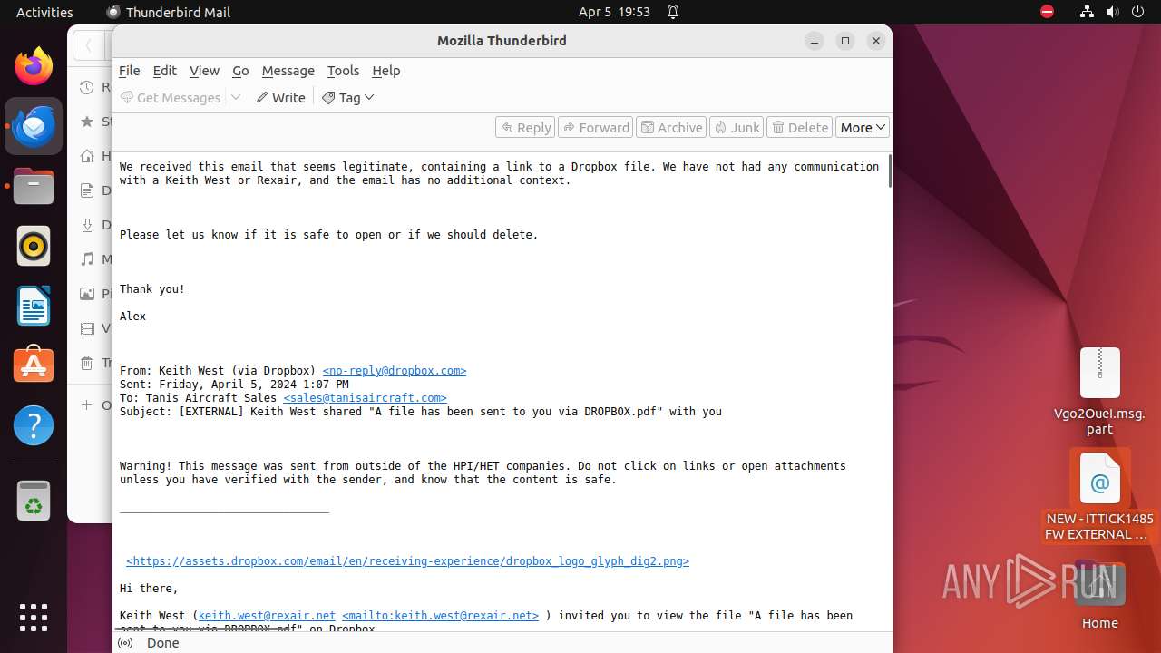Image resolution: width=1161 pixels, height=653 pixels.
Task: Open volume icon in top bar
Action: tap(1113, 12)
